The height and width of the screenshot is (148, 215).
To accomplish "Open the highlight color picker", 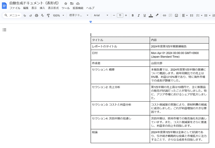I will (157, 15).
